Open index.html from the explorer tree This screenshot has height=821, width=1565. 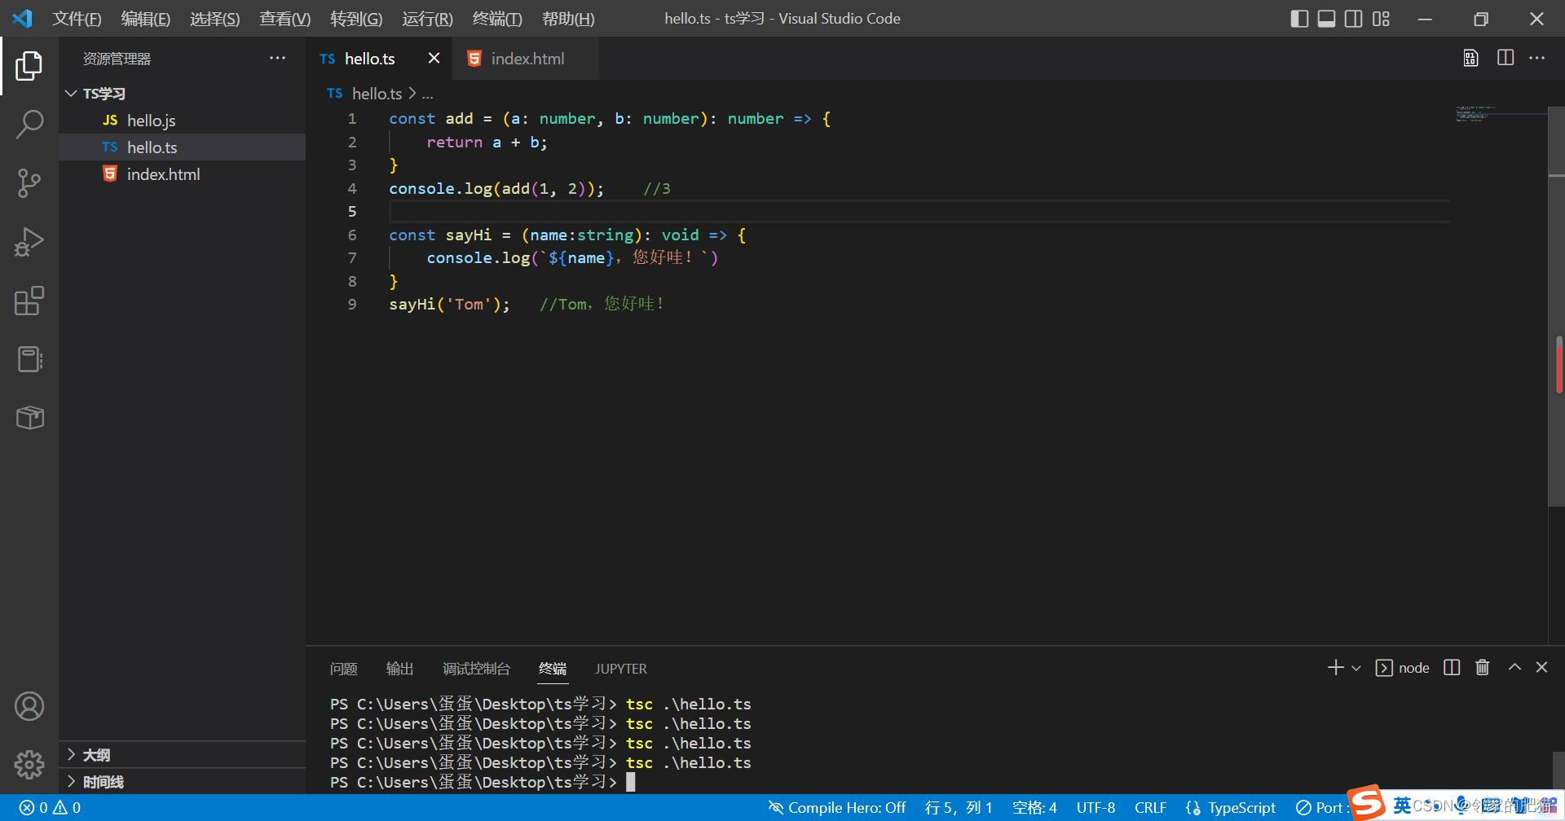pyautogui.click(x=184, y=174)
